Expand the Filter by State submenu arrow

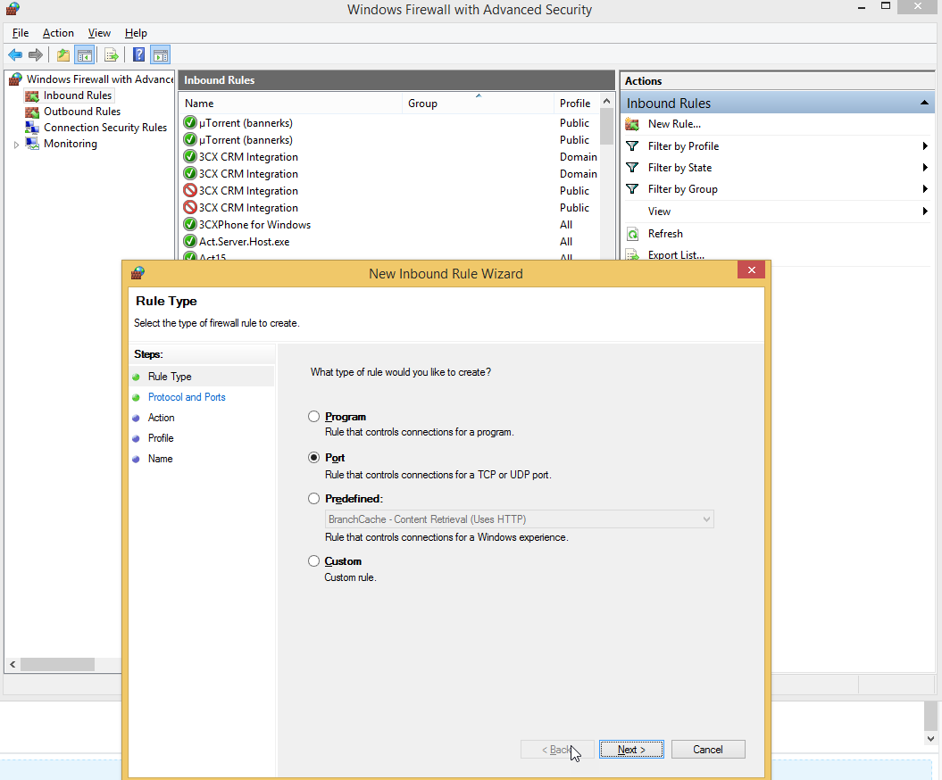point(925,168)
